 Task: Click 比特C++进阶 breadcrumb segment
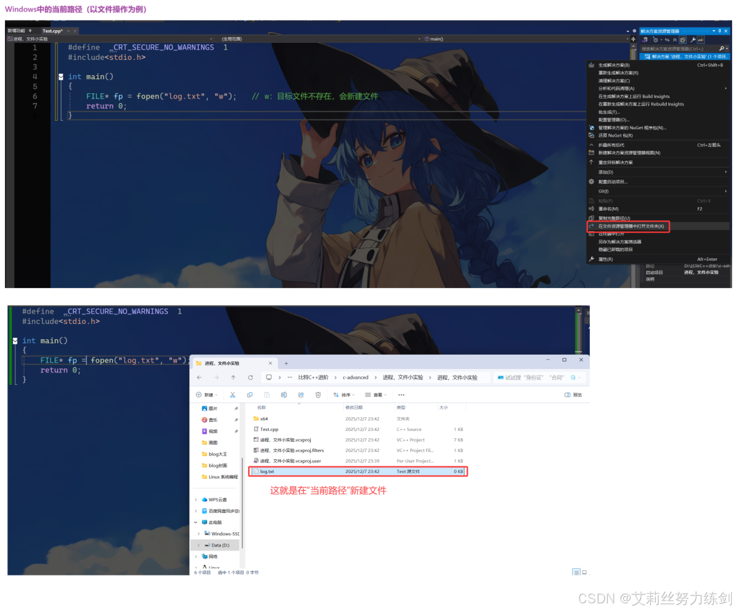(x=313, y=377)
